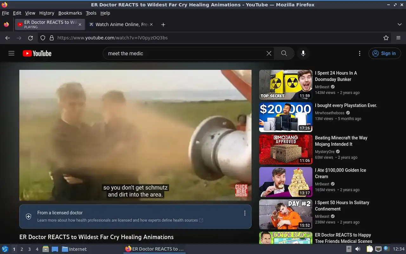
Task: Open the History menu
Action: [47, 13]
